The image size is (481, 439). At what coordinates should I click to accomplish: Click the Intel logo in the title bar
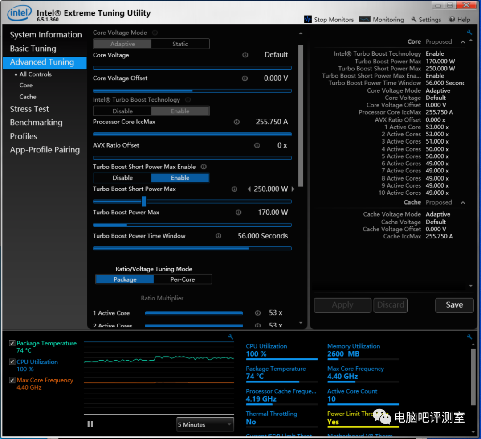19,13
